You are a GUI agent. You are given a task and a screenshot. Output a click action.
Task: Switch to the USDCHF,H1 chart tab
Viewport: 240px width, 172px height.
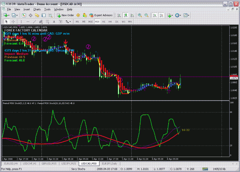pyautogui.click(x=30, y=164)
